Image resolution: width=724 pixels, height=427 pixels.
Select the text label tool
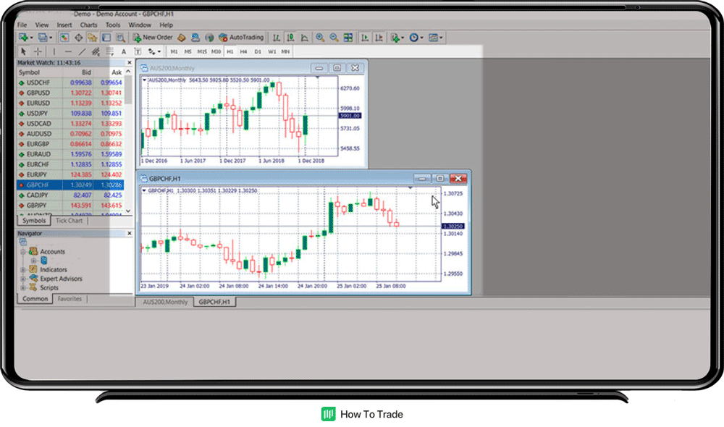pyautogui.click(x=124, y=51)
